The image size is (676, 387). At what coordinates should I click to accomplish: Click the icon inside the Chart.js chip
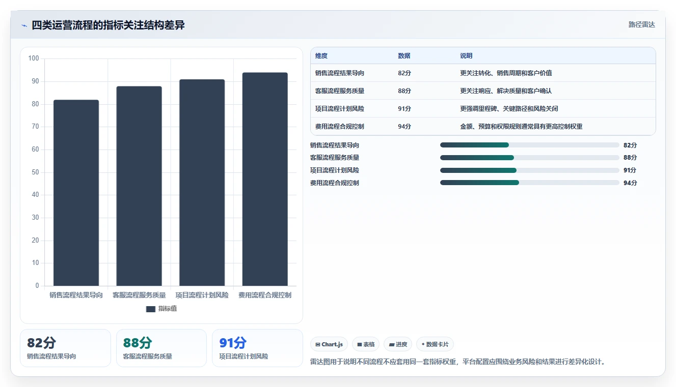[318, 345]
